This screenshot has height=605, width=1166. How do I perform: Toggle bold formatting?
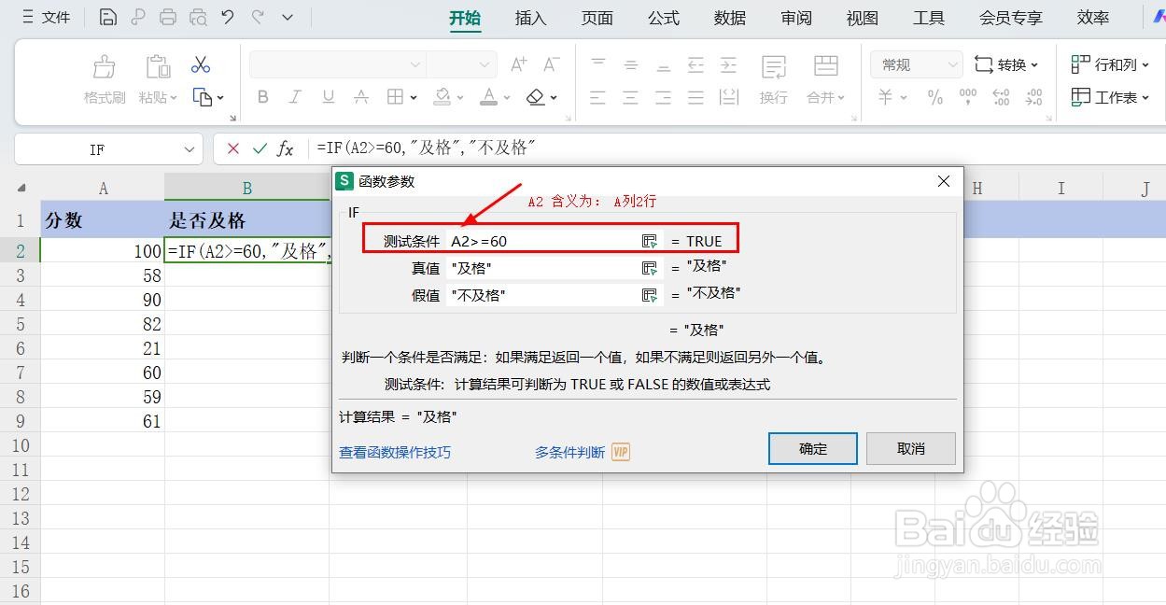pos(262,97)
